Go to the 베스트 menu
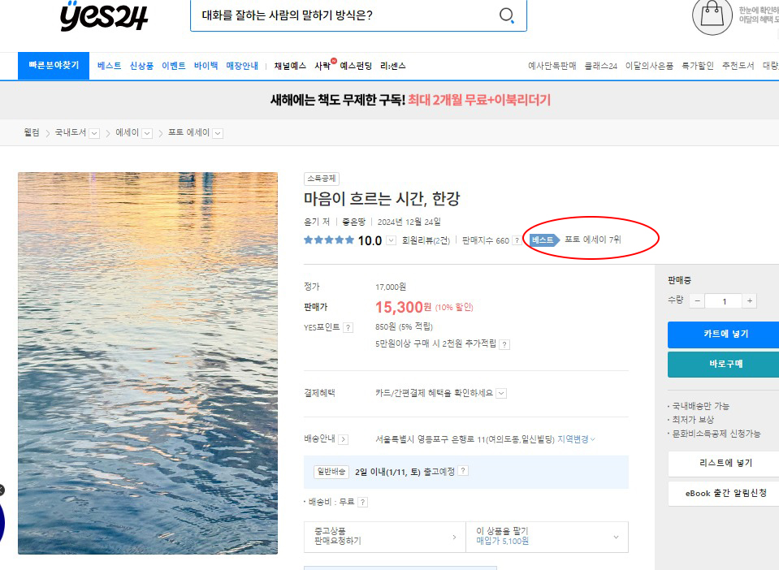 110,66
